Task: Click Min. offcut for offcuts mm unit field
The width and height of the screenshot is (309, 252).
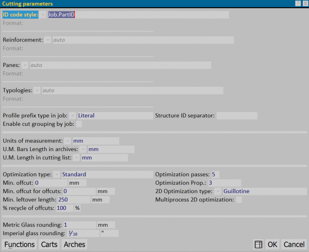Action: (x=106, y=191)
